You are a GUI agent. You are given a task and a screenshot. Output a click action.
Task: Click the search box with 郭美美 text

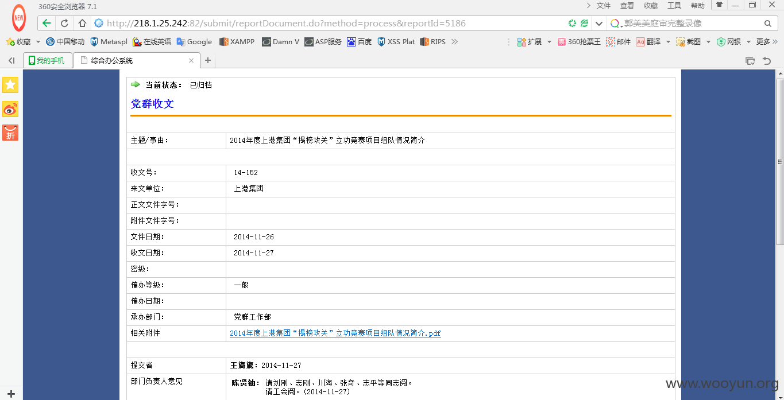point(692,24)
